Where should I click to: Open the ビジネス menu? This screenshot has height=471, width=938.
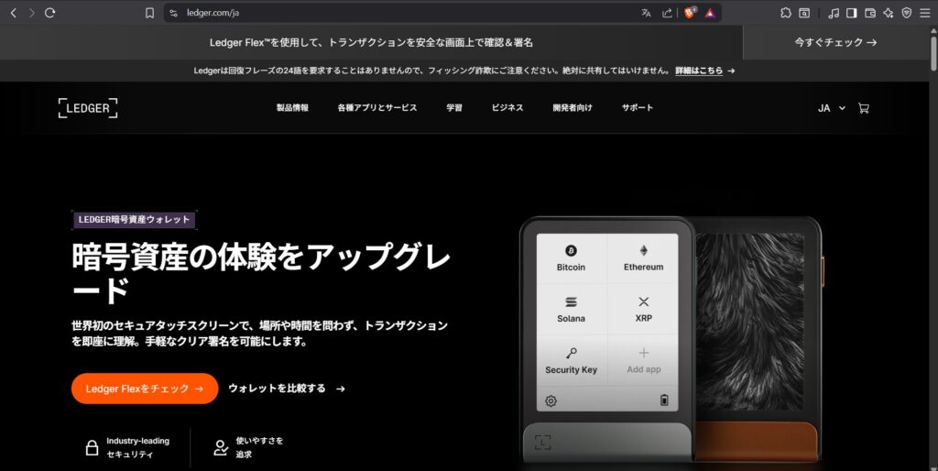tap(507, 108)
